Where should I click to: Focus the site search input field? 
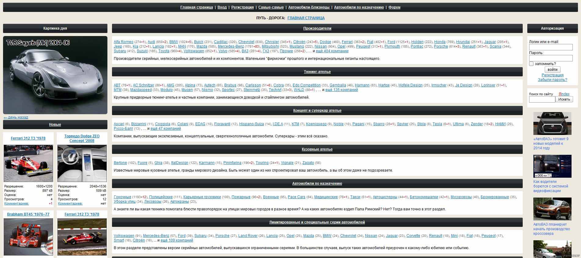click(542, 99)
